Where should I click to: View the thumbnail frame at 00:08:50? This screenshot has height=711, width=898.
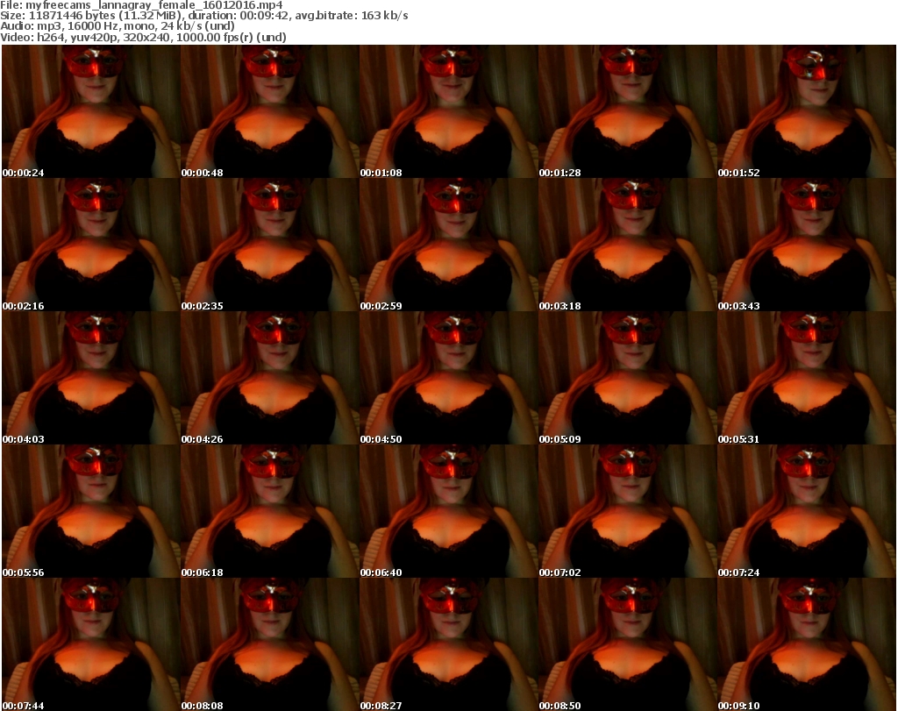(x=628, y=644)
